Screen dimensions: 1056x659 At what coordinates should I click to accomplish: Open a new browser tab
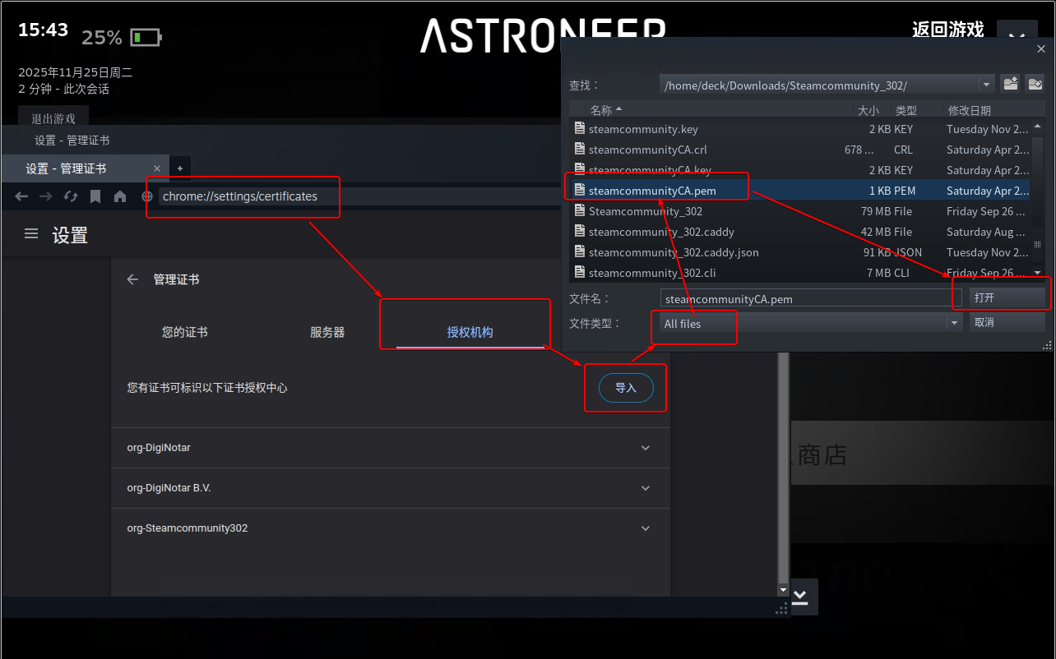point(180,168)
